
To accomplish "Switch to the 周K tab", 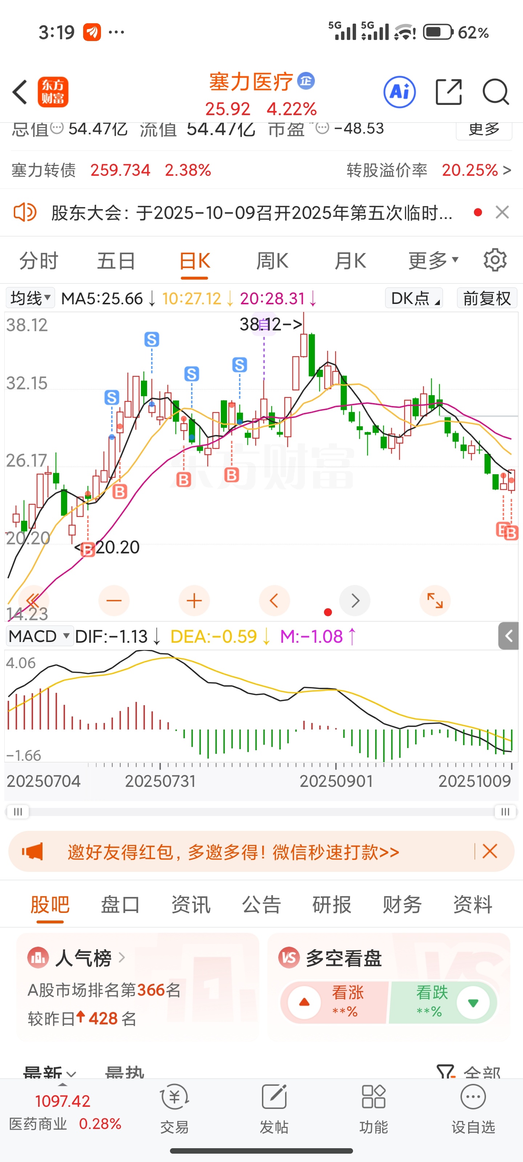I will (272, 261).
